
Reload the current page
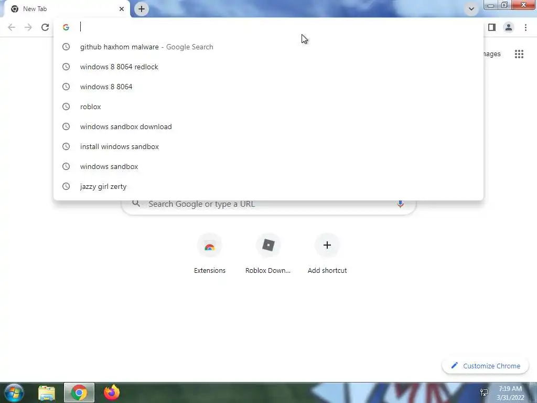(45, 27)
